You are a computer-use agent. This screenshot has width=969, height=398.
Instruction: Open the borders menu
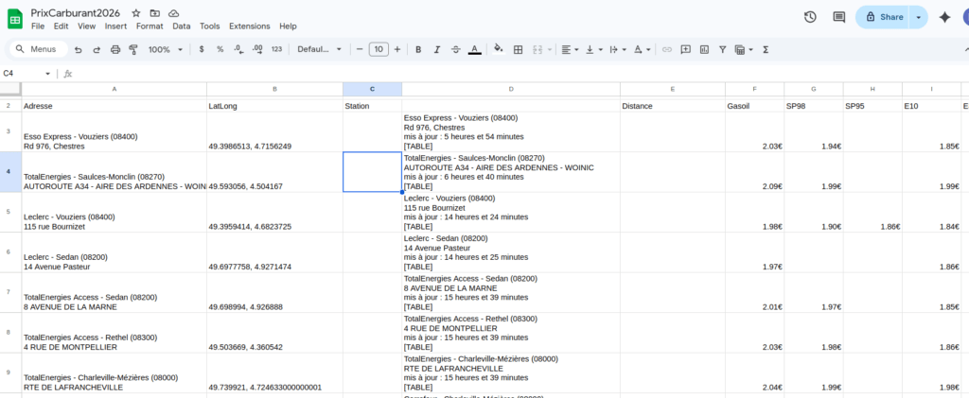coord(519,49)
